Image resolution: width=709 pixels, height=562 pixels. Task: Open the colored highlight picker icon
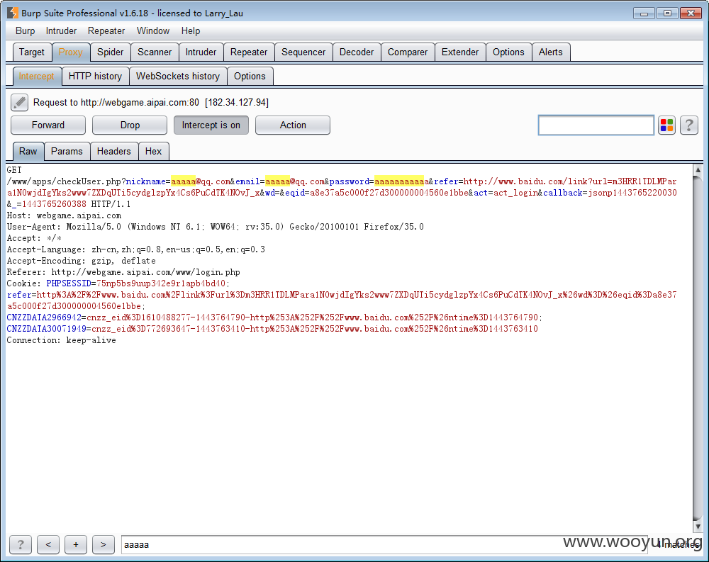(666, 125)
